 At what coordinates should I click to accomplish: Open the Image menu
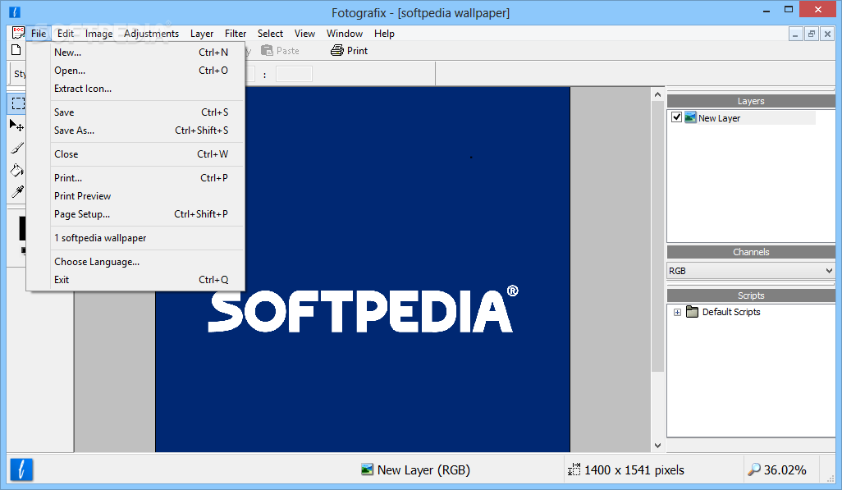[x=98, y=34]
